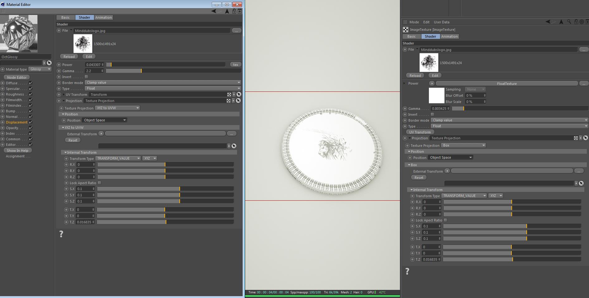This screenshot has width=589, height=298.
Task: Click the Gamma slider in Attribute Manager
Action: click(x=520, y=109)
